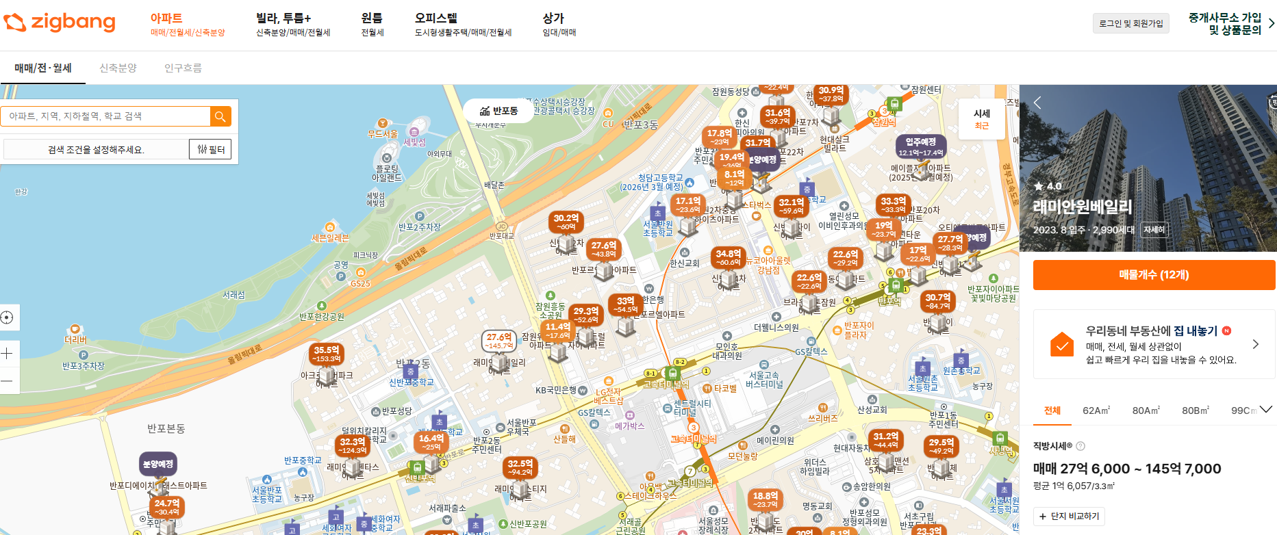Click 고속터미널 subway station icon
Image resolution: width=1277 pixels, height=535 pixels.
pyautogui.click(x=672, y=373)
